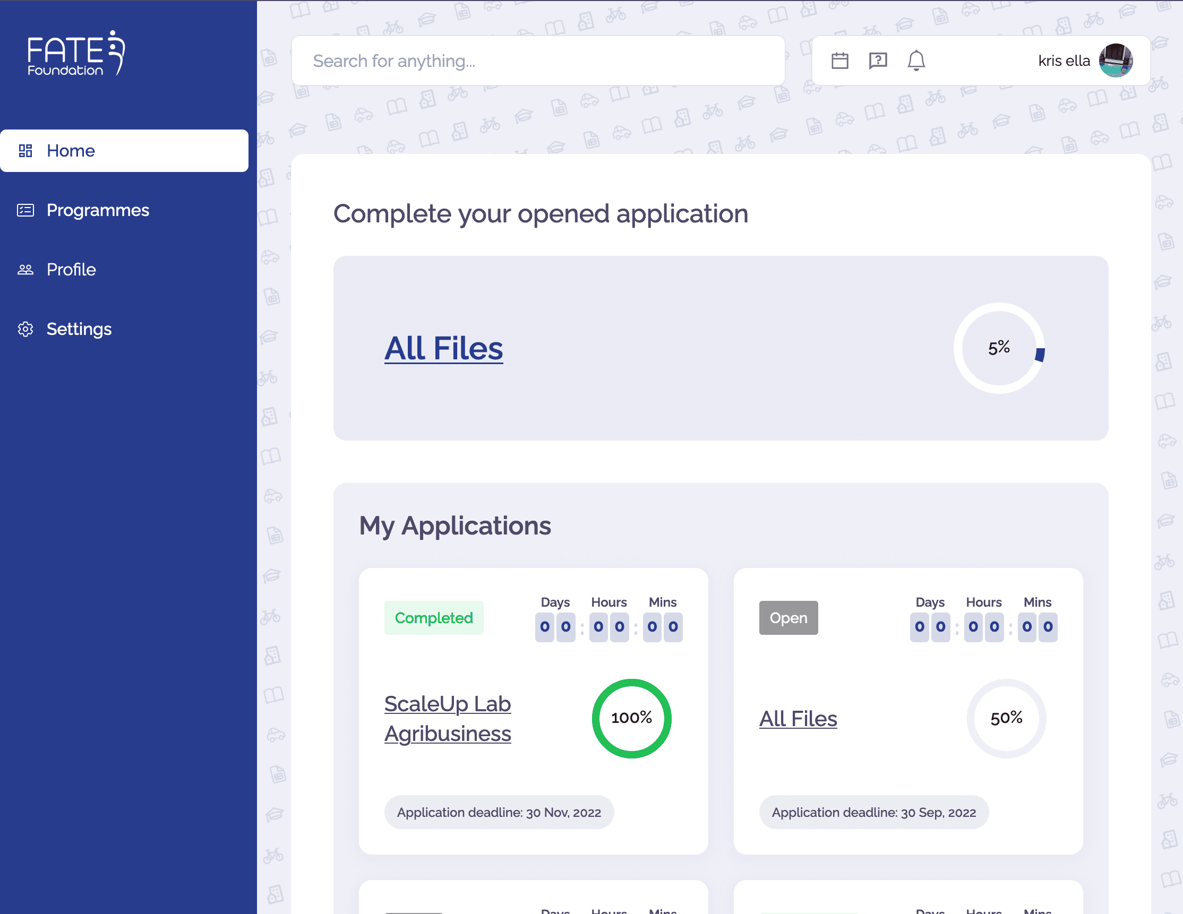The image size is (1183, 914).
Task: Open ScaleUp Lab Agribusiness application link
Action: 448,719
